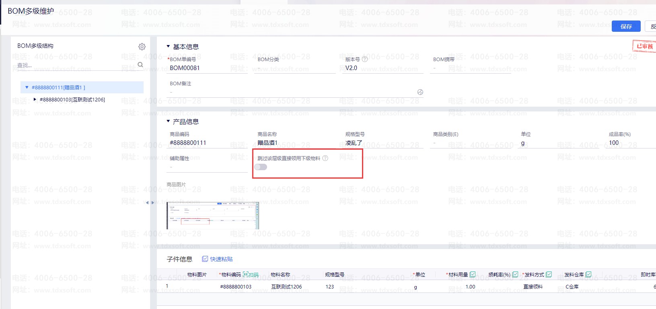Click the 成品率(%) field showing 100
Image resolution: width=656 pixels, height=309 pixels.
click(631, 143)
